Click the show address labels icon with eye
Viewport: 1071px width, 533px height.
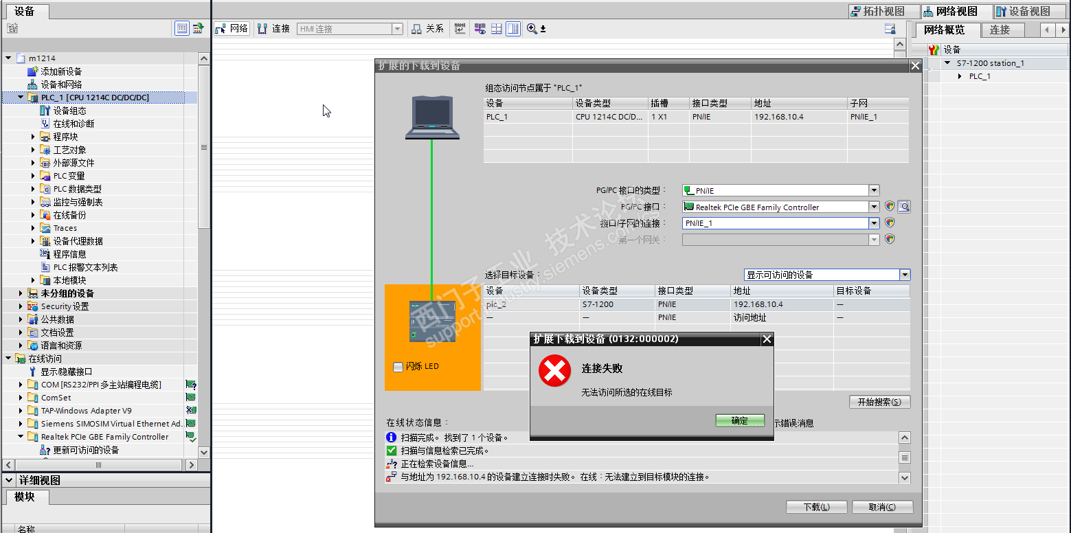[480, 29]
